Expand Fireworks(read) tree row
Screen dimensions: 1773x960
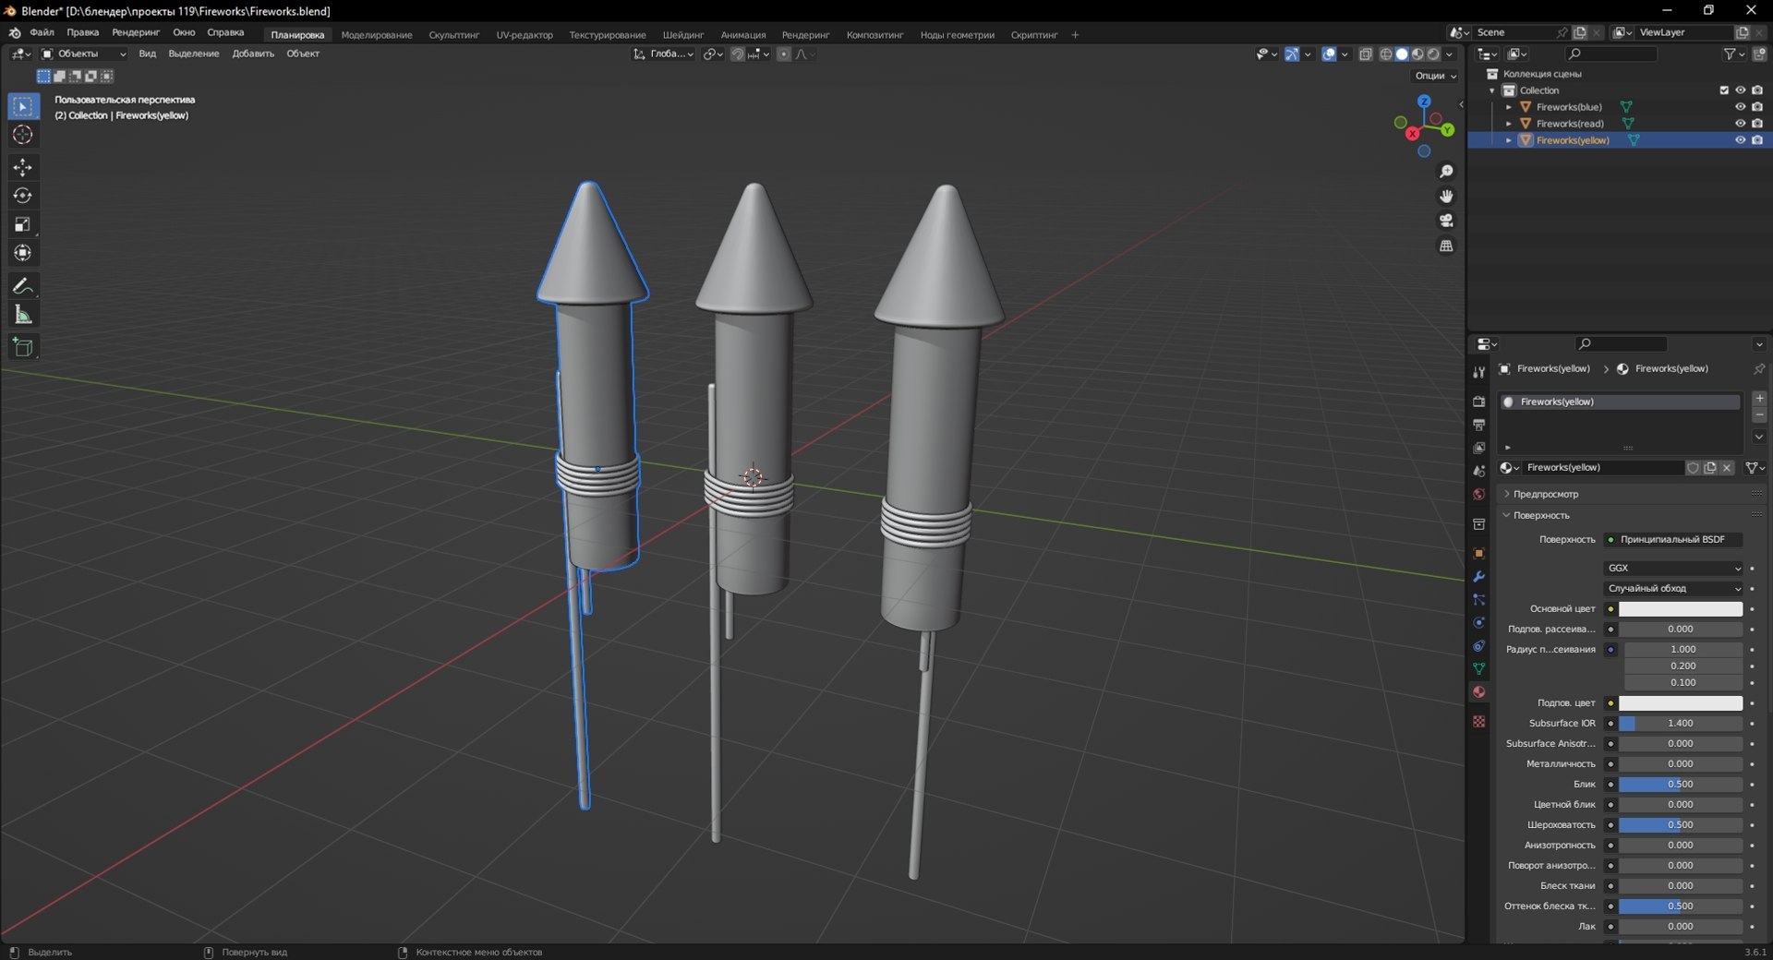(x=1509, y=124)
